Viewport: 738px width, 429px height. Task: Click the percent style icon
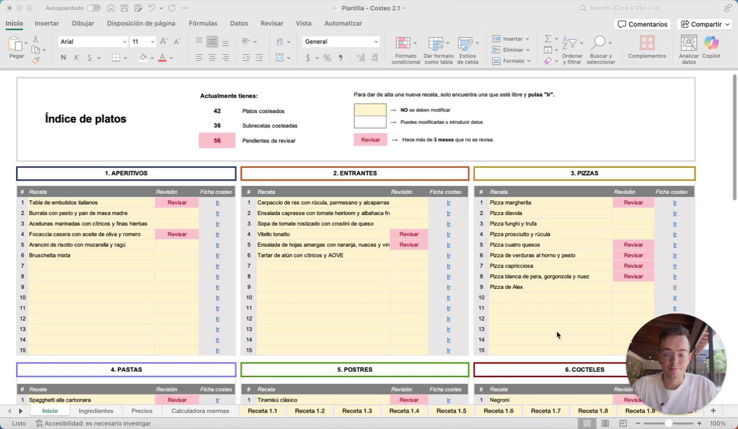(x=327, y=58)
